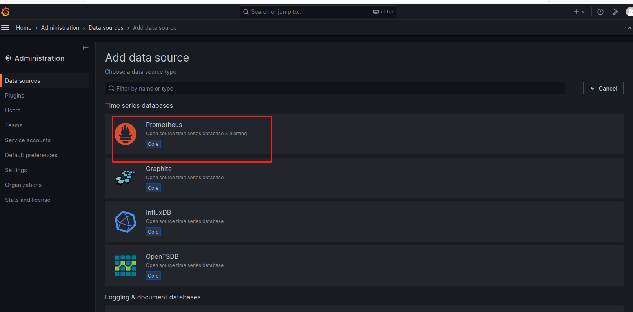Collapse the Administration sidebar panel
633x312 pixels.
85,48
